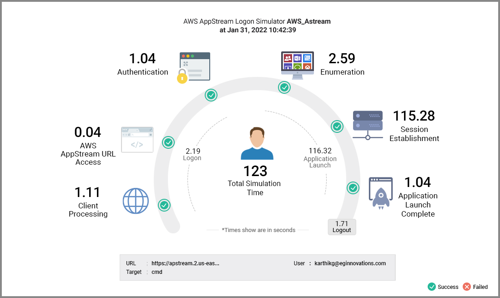This screenshot has width=500, height=298.
Task: Click the Authentication browser lock icon
Action: (193, 68)
